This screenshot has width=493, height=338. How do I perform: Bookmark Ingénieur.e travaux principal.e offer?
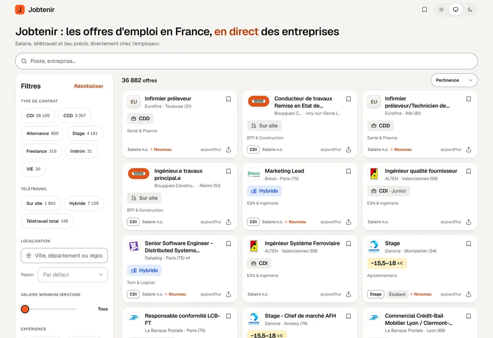point(229,171)
